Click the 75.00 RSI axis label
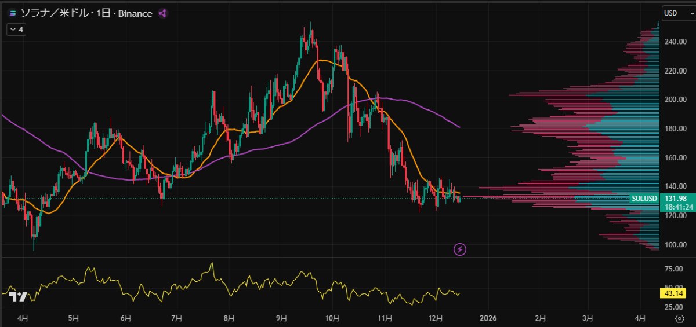The width and height of the screenshot is (696, 327). tap(673, 269)
